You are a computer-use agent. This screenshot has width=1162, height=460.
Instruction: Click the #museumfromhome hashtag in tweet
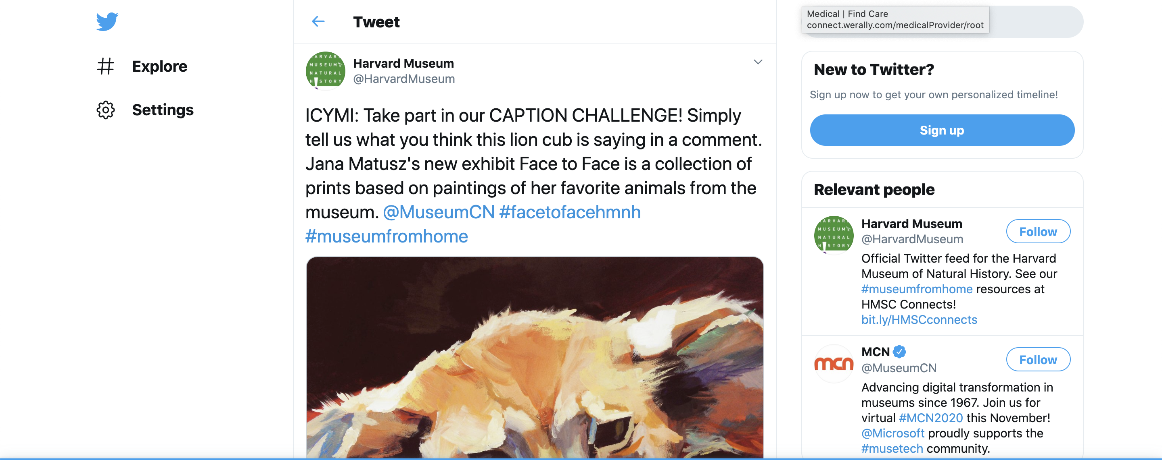pos(387,236)
